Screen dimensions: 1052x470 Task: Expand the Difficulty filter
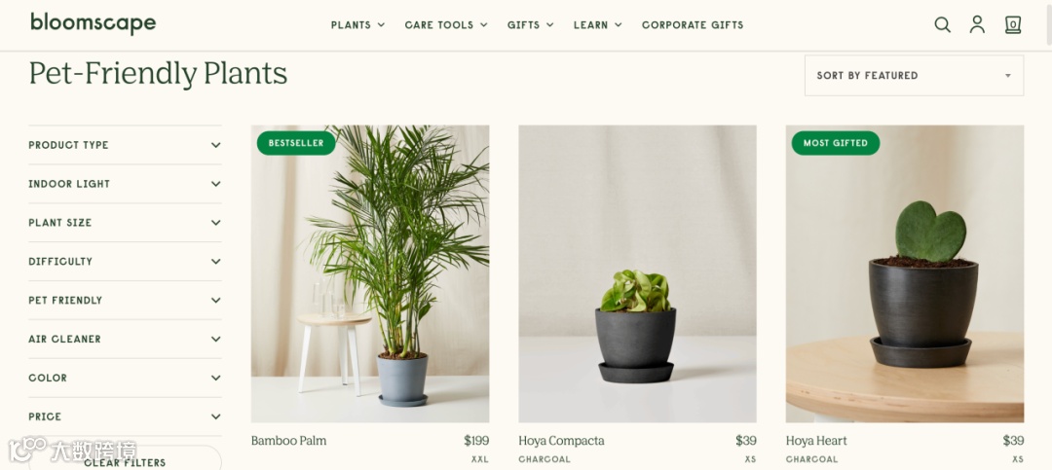125,262
